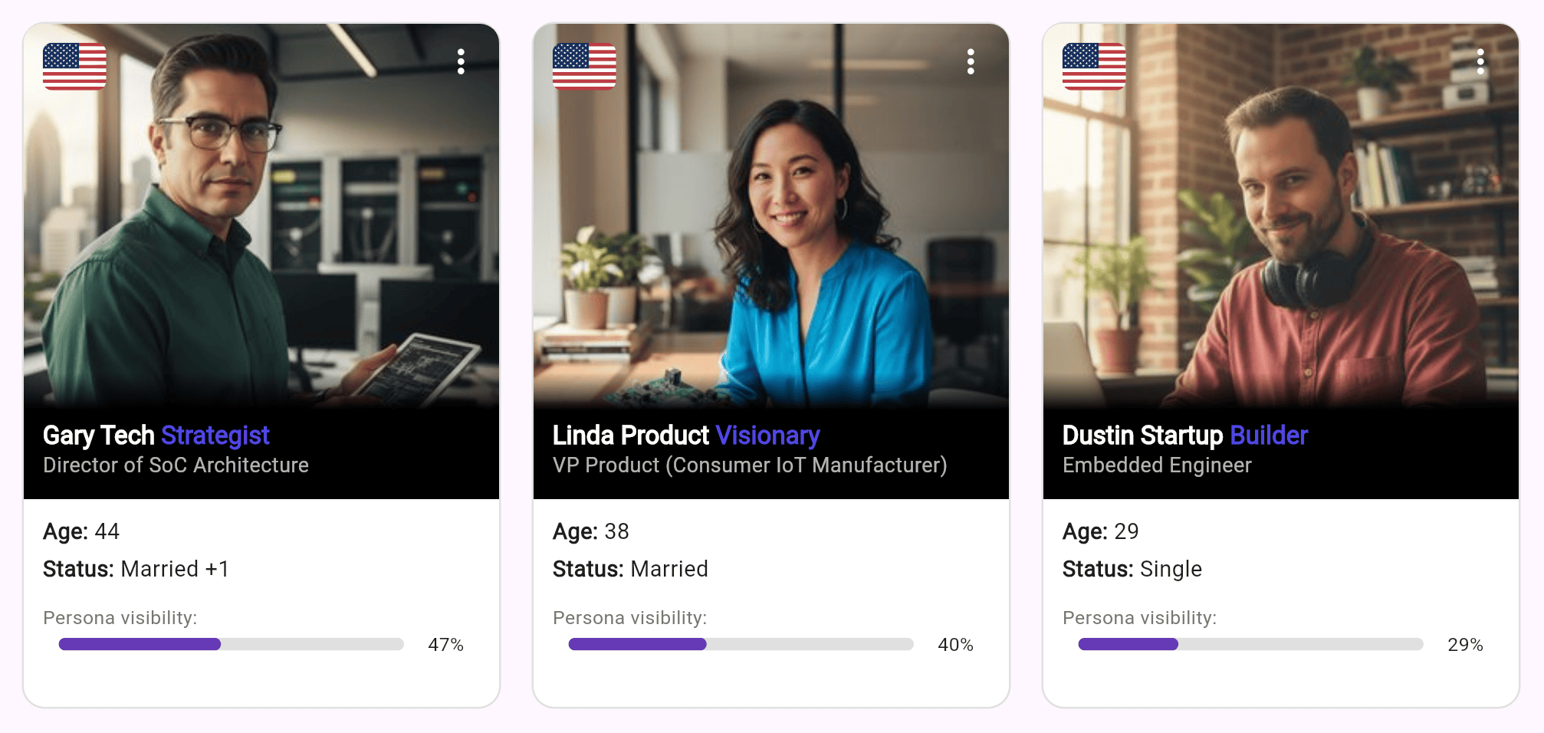
Task: Open Dustin Startup Builder's persona profile
Action: [1184, 436]
